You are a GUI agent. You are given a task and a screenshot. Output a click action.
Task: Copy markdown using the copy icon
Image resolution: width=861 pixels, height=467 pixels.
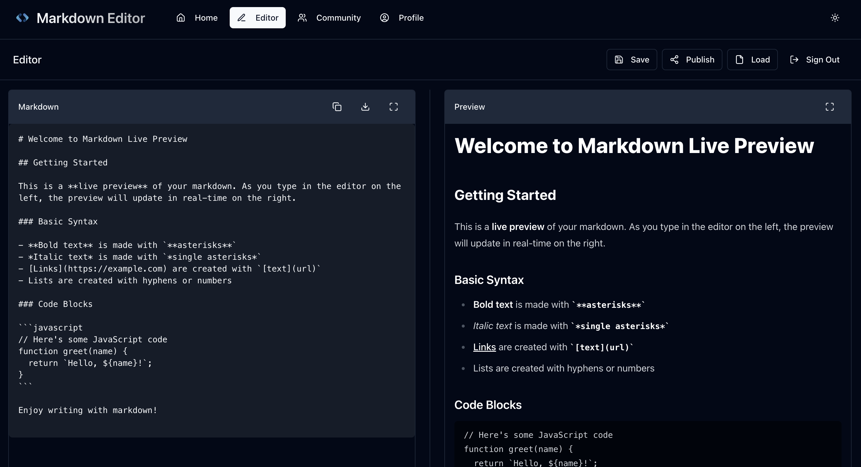pyautogui.click(x=337, y=107)
